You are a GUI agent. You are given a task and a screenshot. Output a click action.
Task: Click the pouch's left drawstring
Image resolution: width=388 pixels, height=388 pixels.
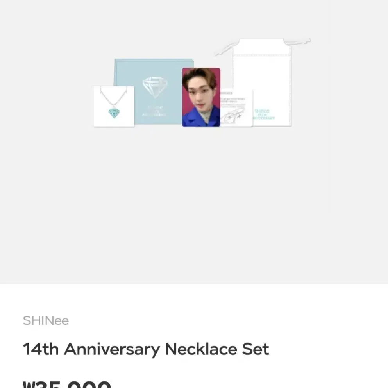tap(224, 49)
